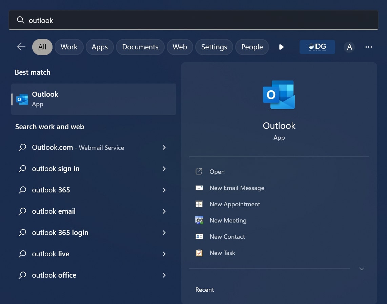Expand the outlook email chevron
Viewport: 387px width, 304px height.
164,211
